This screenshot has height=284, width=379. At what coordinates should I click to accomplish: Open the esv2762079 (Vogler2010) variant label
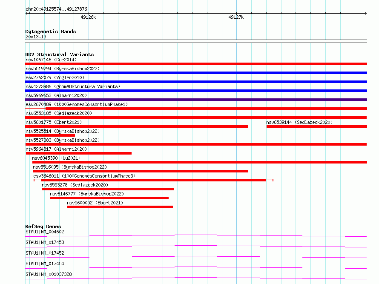pos(55,77)
